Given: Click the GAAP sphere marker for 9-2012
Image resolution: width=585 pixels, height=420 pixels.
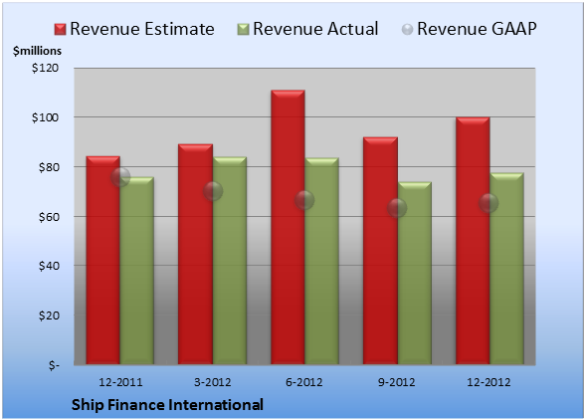Looking at the screenshot, I should [x=397, y=208].
